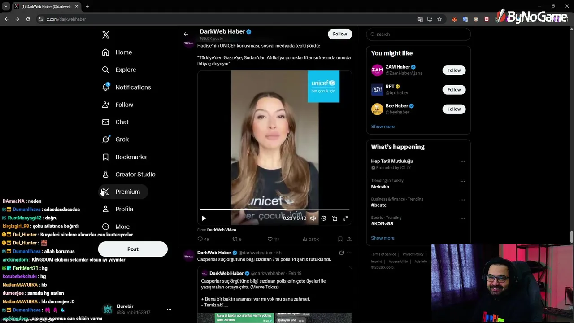
Task: Open options for #KONvGS trend
Action: (463, 218)
